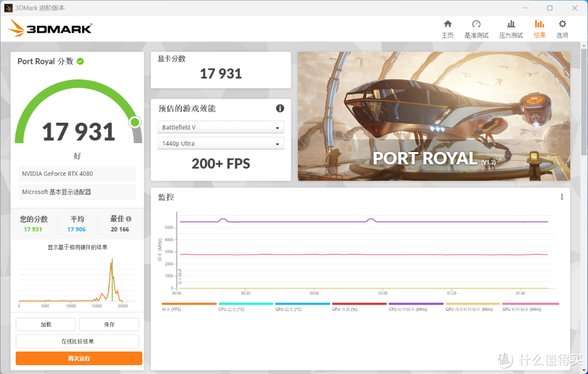Click orange 再次运行 run again button
Image resolution: width=588 pixels, height=374 pixels.
click(x=79, y=358)
